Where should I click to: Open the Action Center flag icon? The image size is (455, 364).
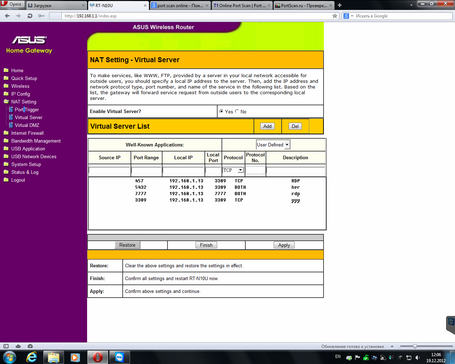tap(357, 357)
